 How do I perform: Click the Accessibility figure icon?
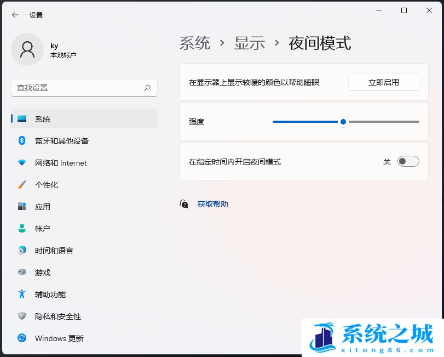(x=22, y=294)
